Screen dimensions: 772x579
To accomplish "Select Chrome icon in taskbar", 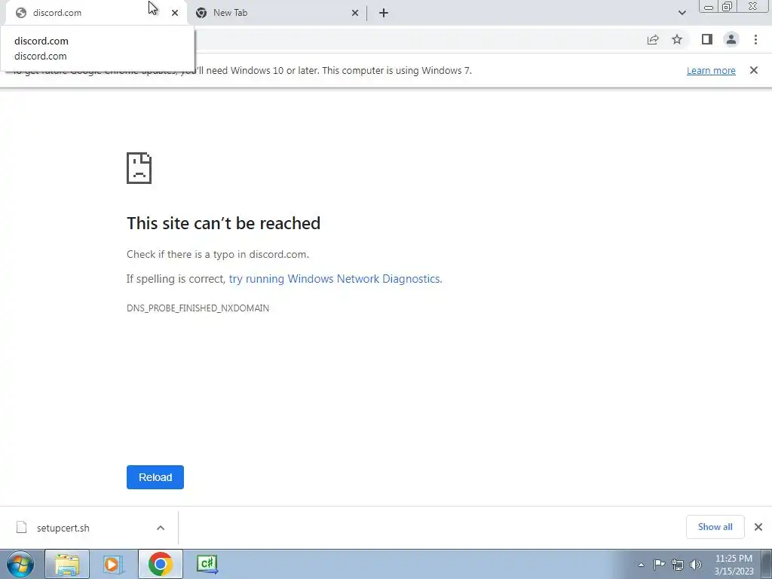I will 160,564.
